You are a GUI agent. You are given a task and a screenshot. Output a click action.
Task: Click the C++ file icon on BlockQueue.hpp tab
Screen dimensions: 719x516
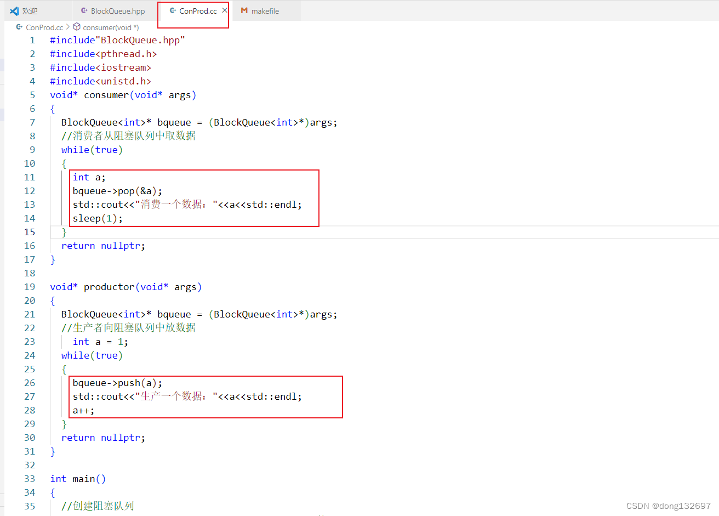[84, 10]
